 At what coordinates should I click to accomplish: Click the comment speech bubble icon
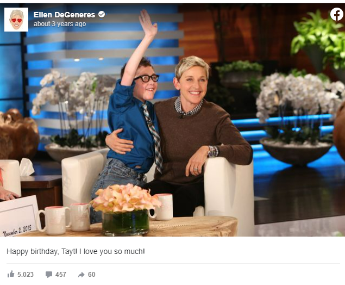coord(49,275)
